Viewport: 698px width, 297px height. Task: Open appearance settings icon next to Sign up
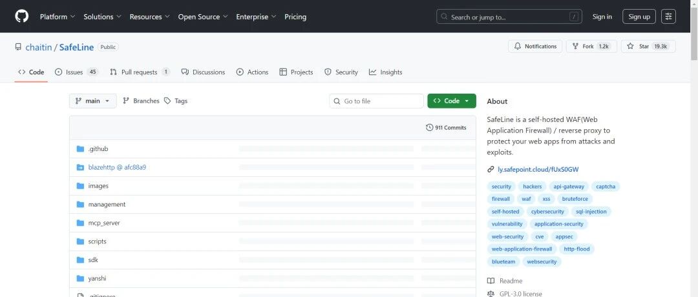(668, 17)
